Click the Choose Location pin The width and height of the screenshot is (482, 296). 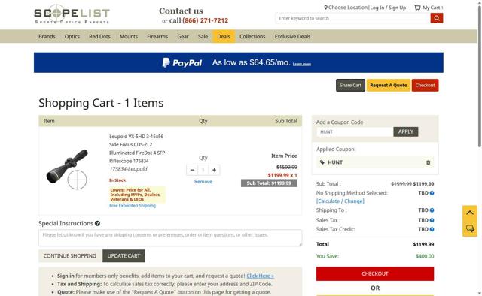pos(325,8)
